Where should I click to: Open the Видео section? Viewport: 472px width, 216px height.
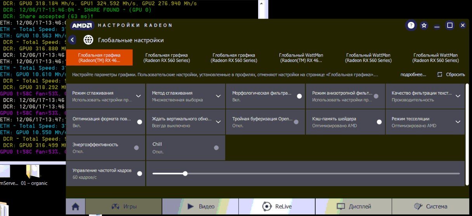click(200, 206)
